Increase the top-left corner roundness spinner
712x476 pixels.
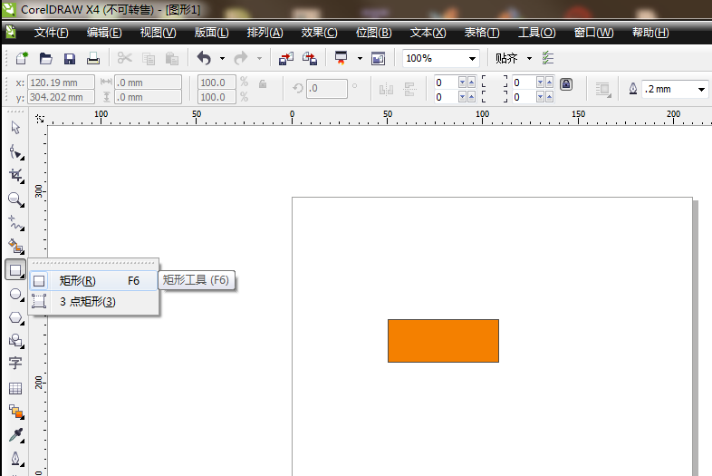pyautogui.click(x=471, y=83)
